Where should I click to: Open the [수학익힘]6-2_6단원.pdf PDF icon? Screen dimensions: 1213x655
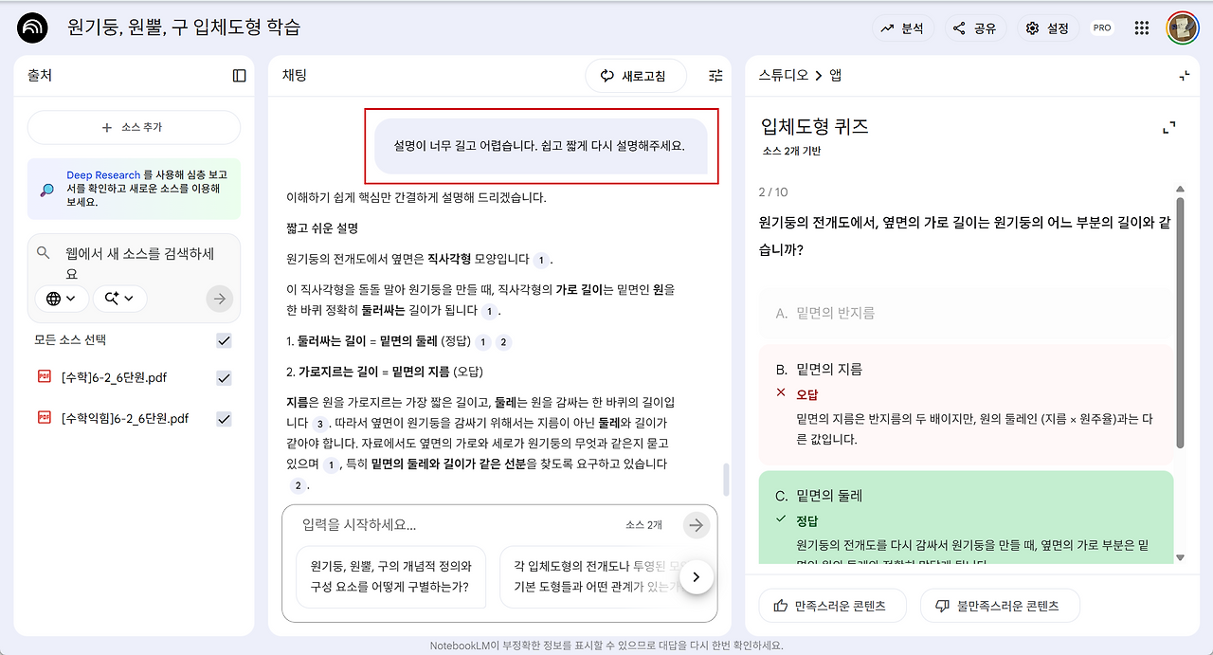44,417
